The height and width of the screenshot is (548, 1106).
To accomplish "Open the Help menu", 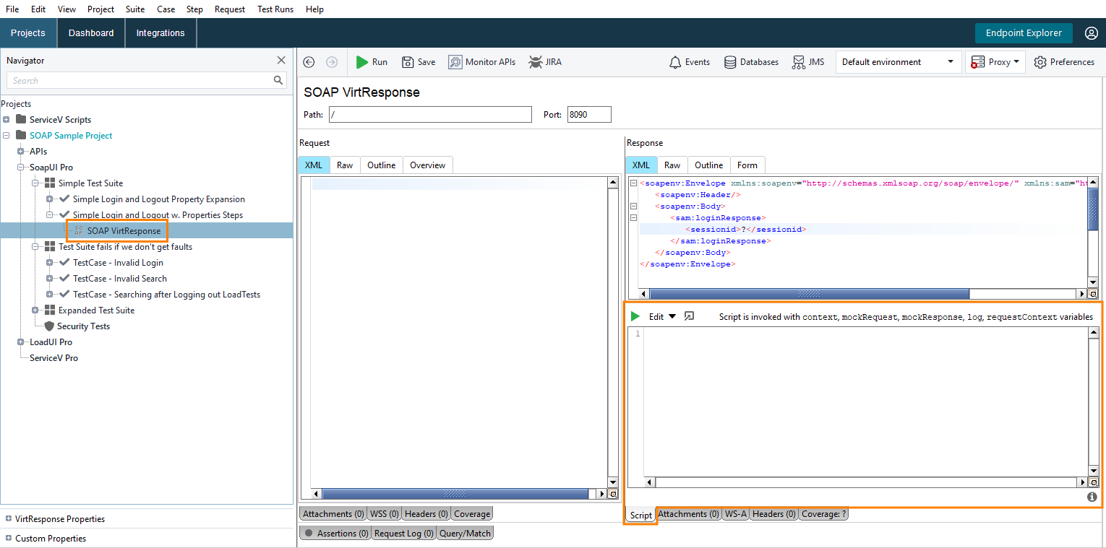I will click(314, 9).
